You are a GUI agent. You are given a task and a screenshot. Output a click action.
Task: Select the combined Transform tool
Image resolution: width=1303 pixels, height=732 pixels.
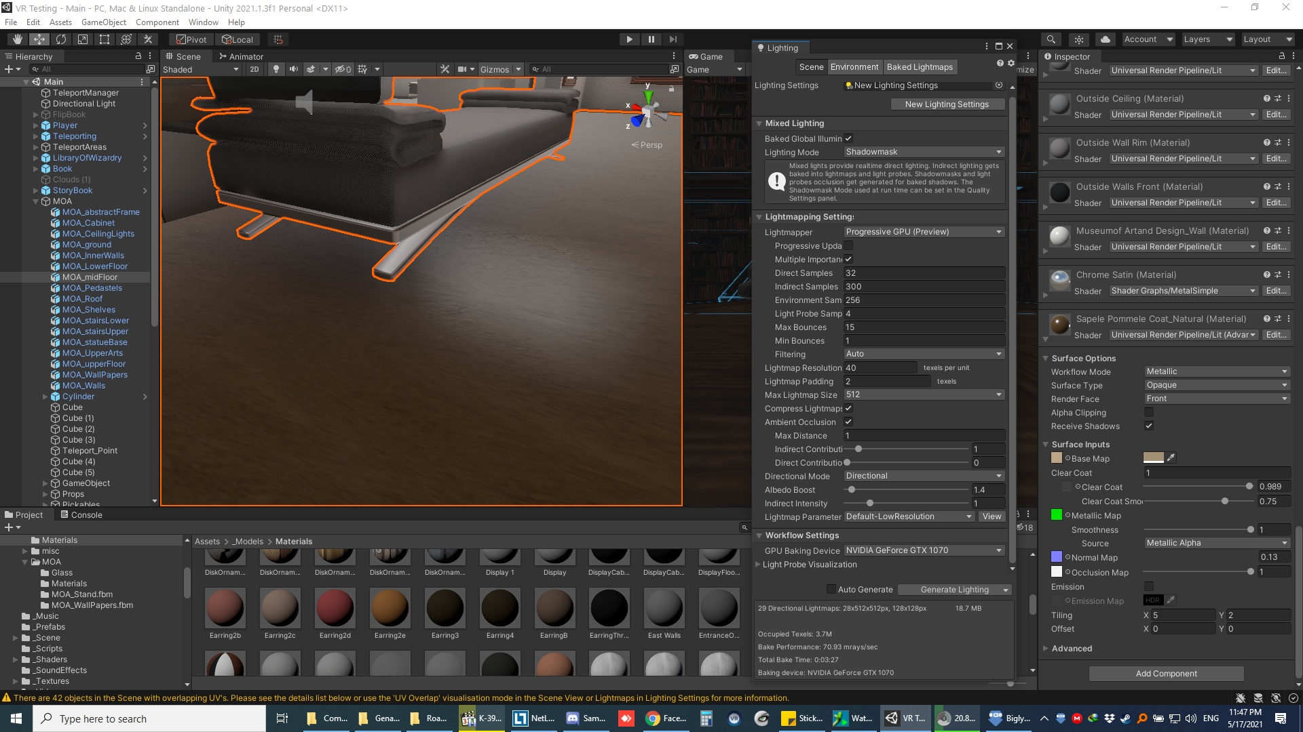pos(126,39)
